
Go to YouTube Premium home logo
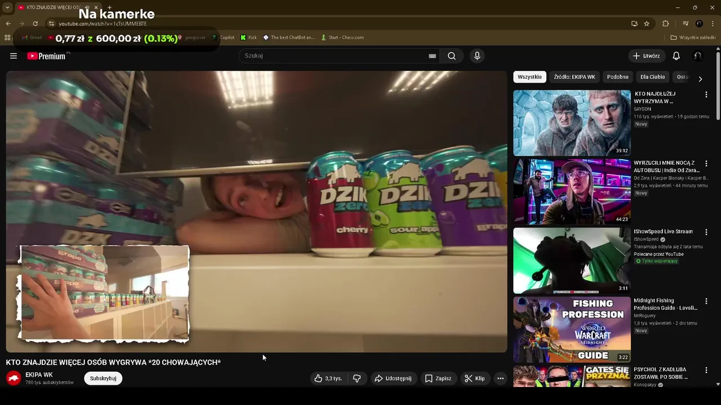coord(47,56)
